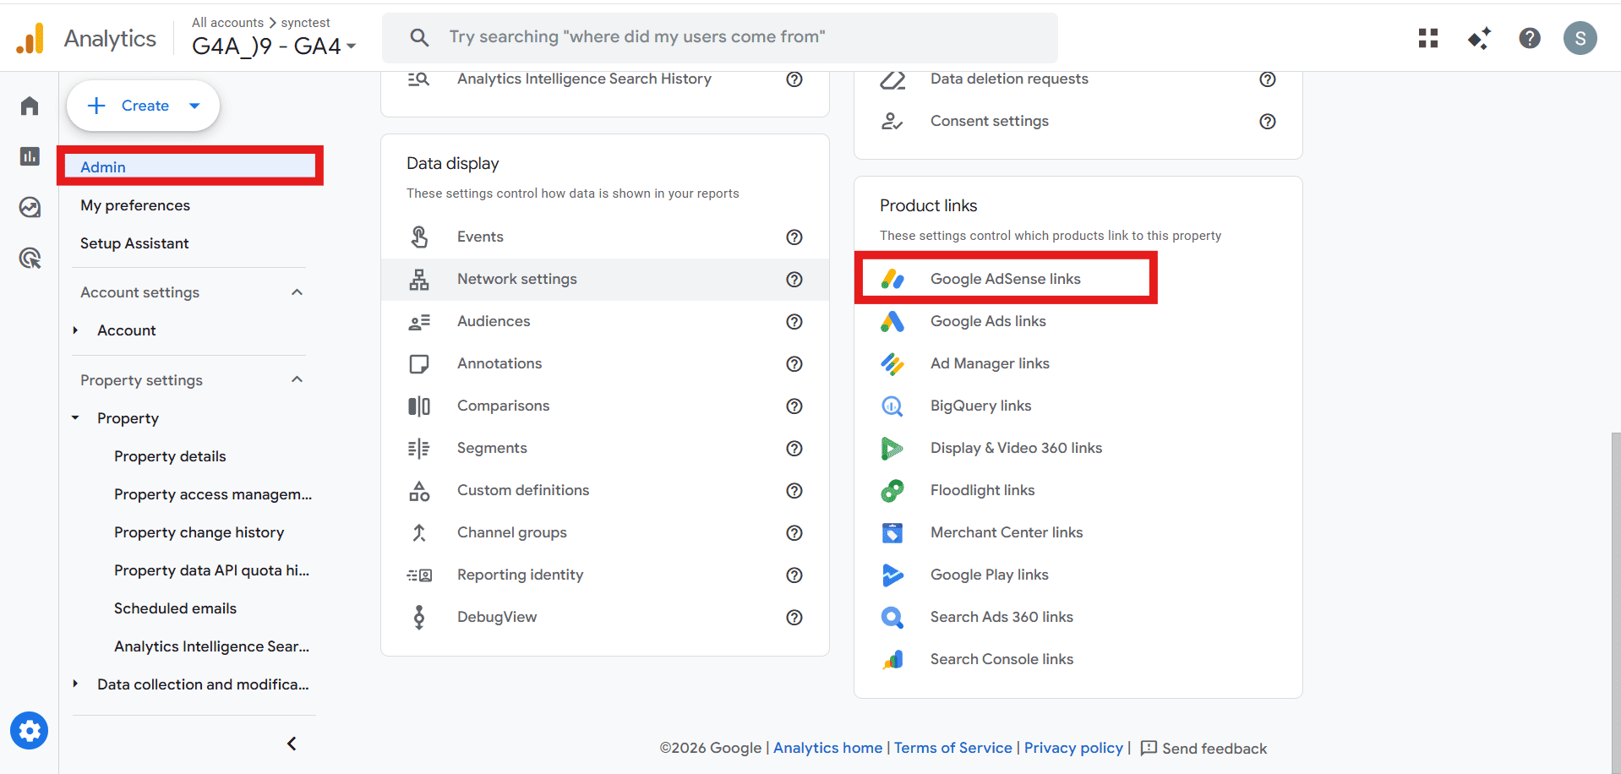Open the Create dropdown button
The image size is (1621, 774).
click(x=144, y=106)
